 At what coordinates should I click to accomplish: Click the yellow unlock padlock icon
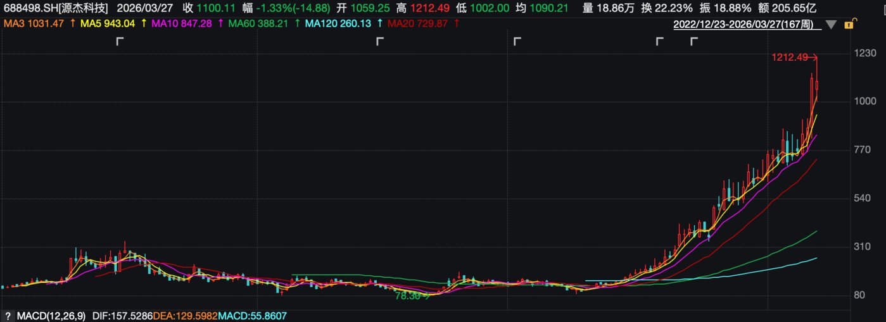[852, 24]
